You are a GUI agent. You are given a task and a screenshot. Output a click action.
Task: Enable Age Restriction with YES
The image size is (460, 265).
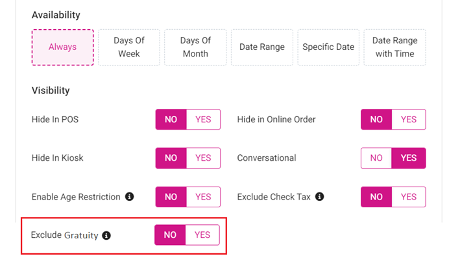(203, 197)
